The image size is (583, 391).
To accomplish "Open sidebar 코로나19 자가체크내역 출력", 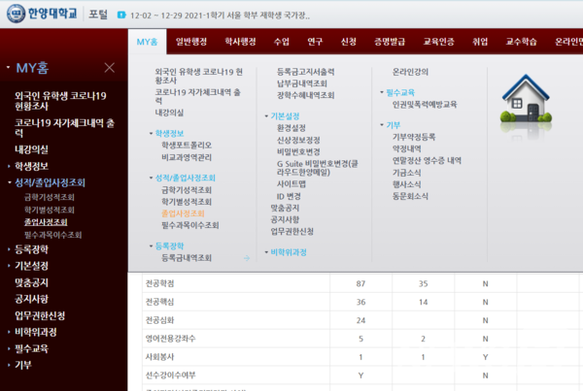I will click(64, 128).
